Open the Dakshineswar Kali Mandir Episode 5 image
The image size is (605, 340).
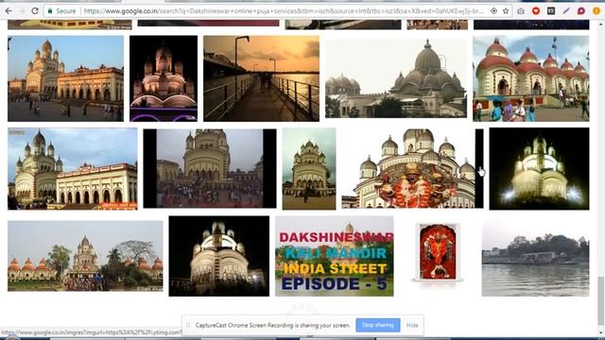point(335,256)
